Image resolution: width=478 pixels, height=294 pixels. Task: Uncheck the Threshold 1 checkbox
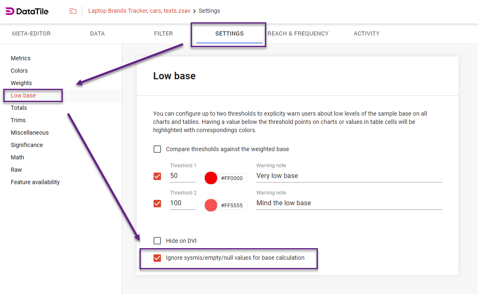(157, 176)
